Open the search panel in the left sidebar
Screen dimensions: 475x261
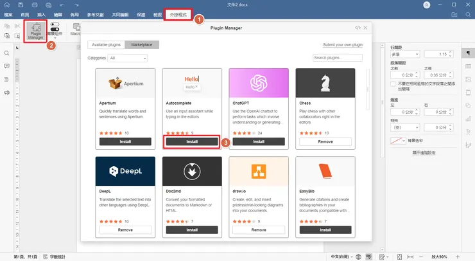[6, 53]
